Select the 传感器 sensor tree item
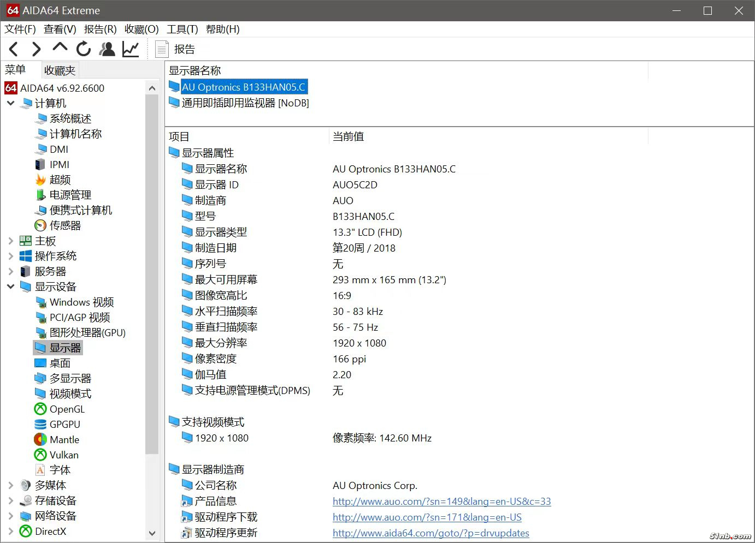The height and width of the screenshot is (543, 755). 65,225
